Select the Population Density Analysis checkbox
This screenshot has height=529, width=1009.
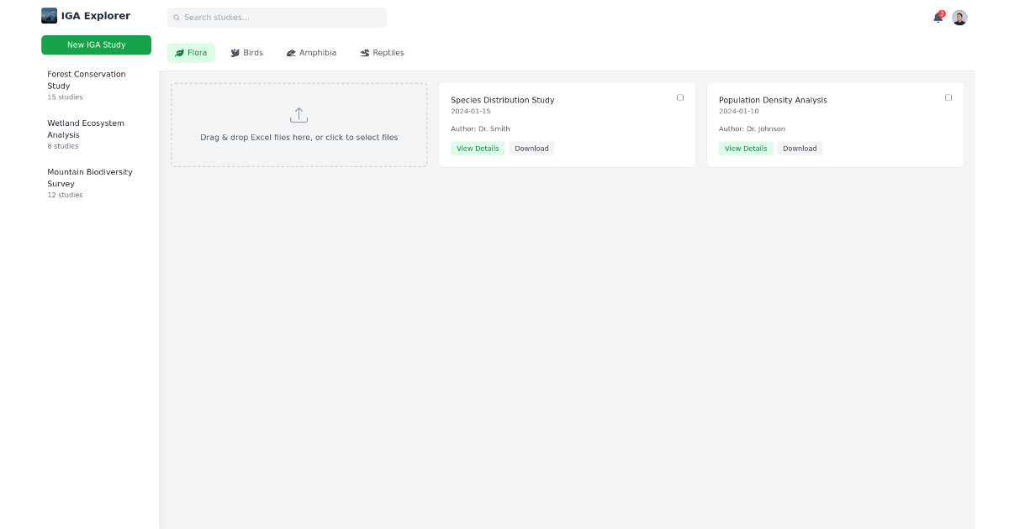(948, 97)
